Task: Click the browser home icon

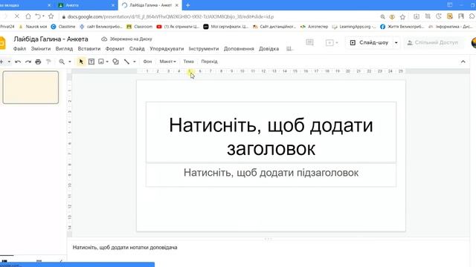Action: [x=28, y=16]
